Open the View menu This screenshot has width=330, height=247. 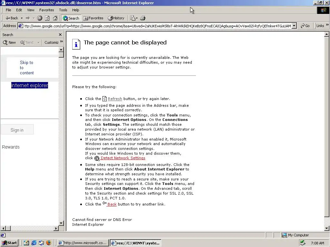coord(31,10)
